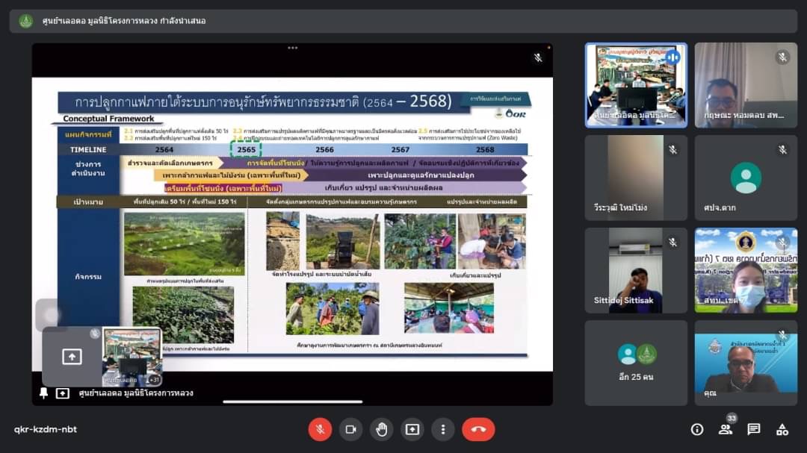
Task: Click the muted mic icon on วีระวุฒิ's tile
Action: click(x=672, y=149)
